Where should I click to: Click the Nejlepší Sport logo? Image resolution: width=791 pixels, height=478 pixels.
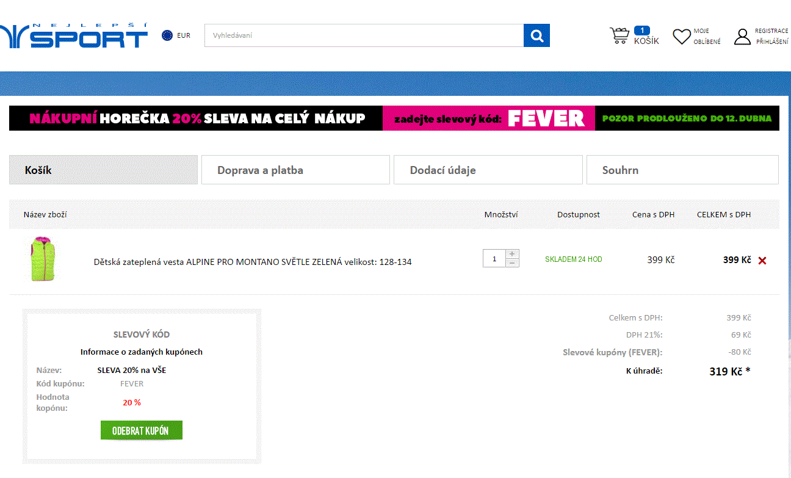point(74,35)
